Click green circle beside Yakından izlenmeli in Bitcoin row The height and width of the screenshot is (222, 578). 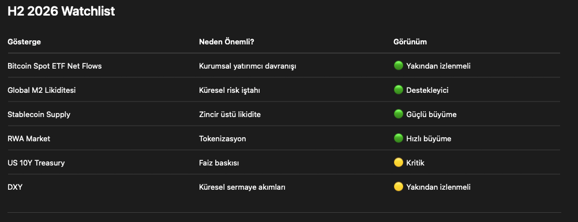pos(398,66)
